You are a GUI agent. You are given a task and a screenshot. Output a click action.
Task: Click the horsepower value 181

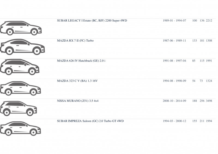coord(202,41)
